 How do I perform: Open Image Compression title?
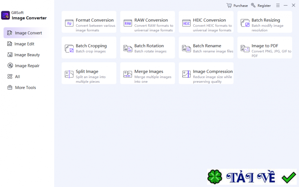coord(213,72)
